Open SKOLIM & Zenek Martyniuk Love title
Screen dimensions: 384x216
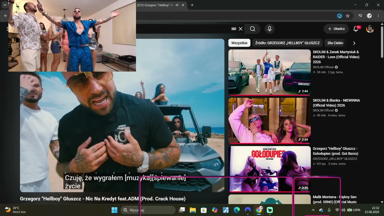pyautogui.click(x=336, y=57)
